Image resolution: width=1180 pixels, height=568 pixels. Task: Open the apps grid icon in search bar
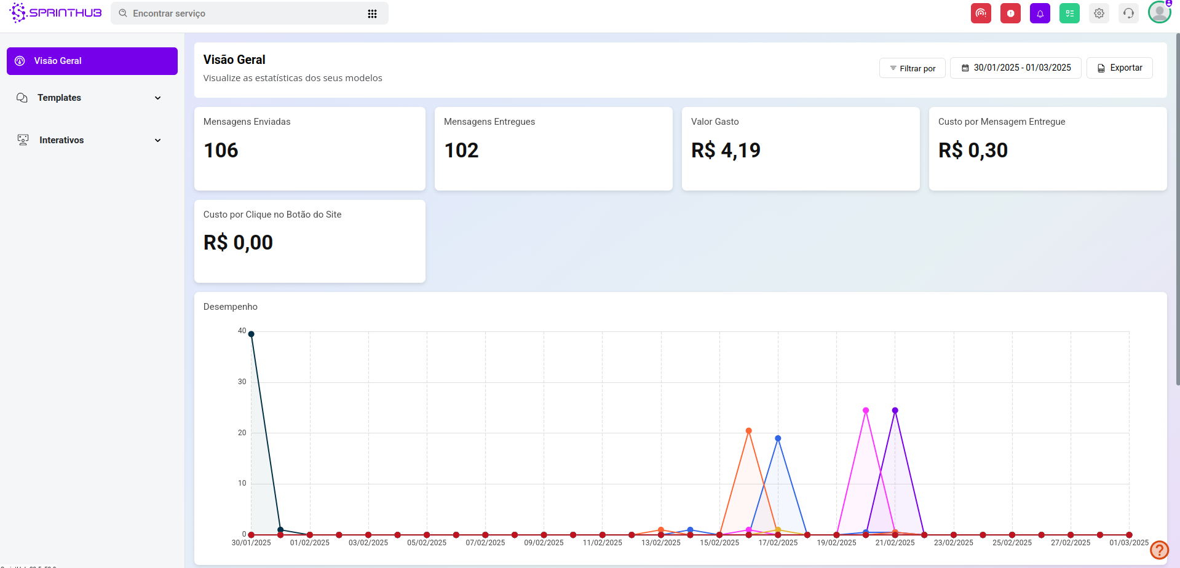click(x=372, y=14)
